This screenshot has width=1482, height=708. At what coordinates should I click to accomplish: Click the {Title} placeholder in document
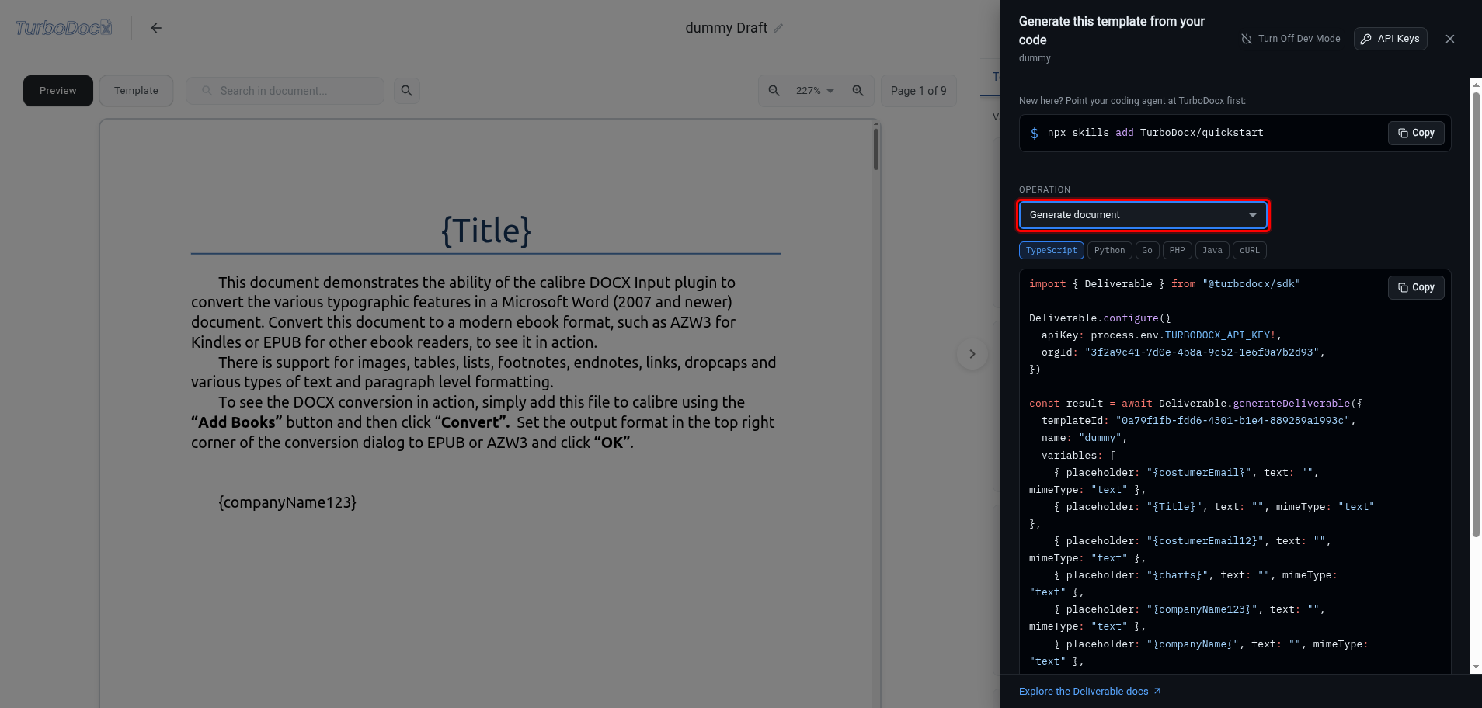486,231
